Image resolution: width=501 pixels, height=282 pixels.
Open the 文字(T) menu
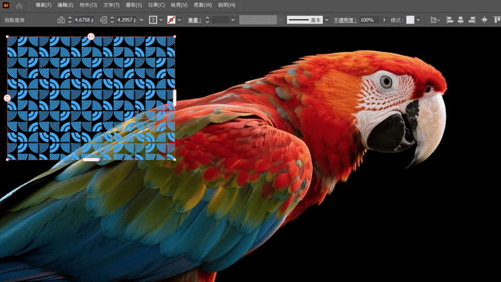(111, 5)
